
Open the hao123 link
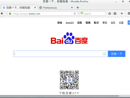click(70, 23)
